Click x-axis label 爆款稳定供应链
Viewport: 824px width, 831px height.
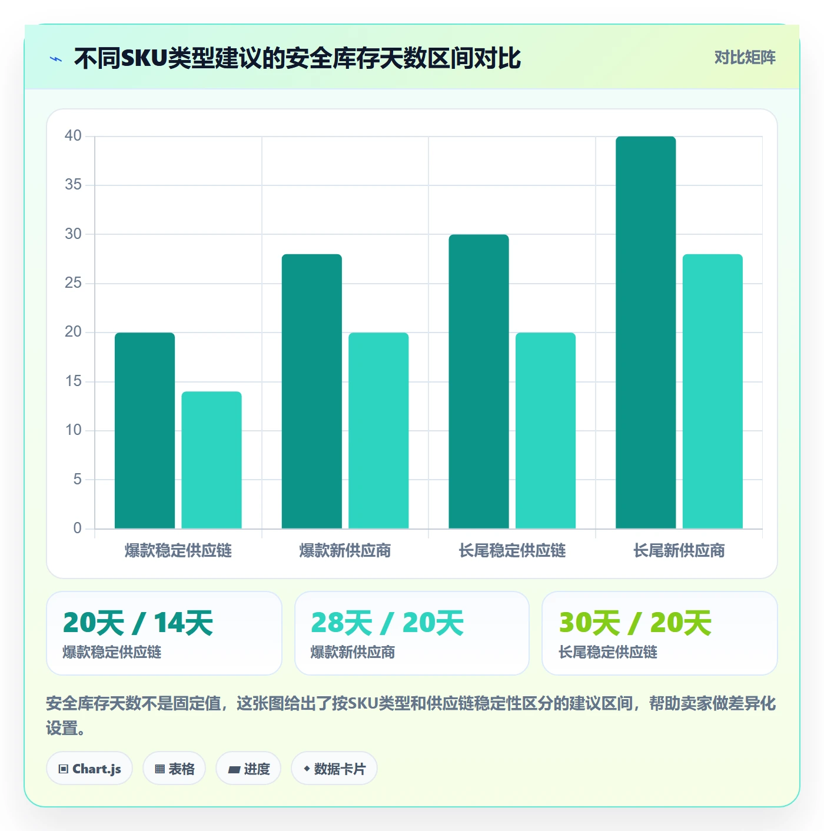[178, 551]
